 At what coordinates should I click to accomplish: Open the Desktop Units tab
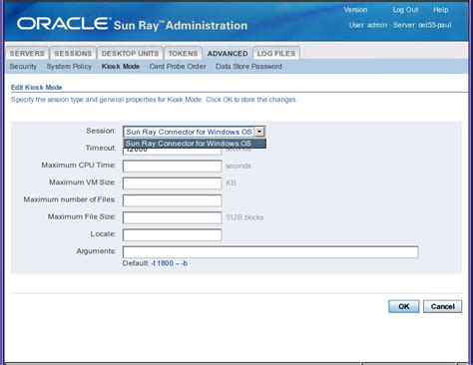130,54
